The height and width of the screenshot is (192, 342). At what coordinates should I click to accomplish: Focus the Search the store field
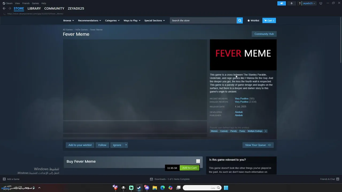pyautogui.click(x=203, y=21)
